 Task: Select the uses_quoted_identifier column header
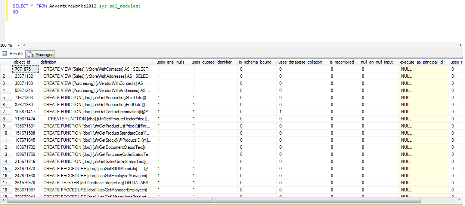(213, 62)
